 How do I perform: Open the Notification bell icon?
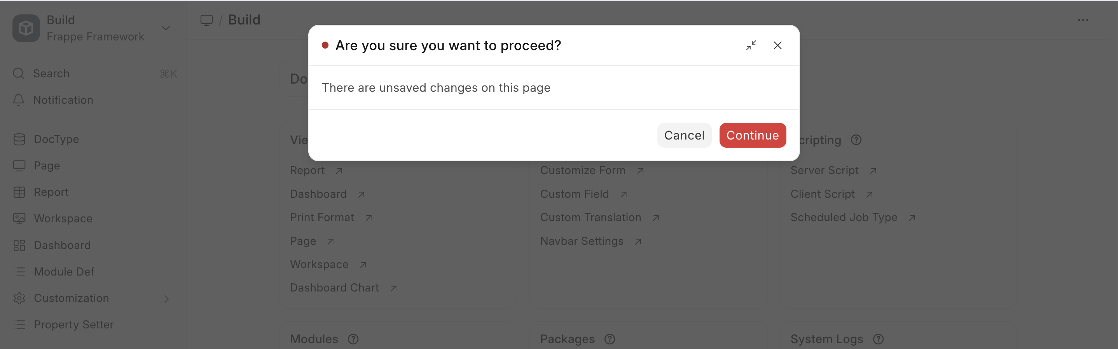[x=18, y=100]
